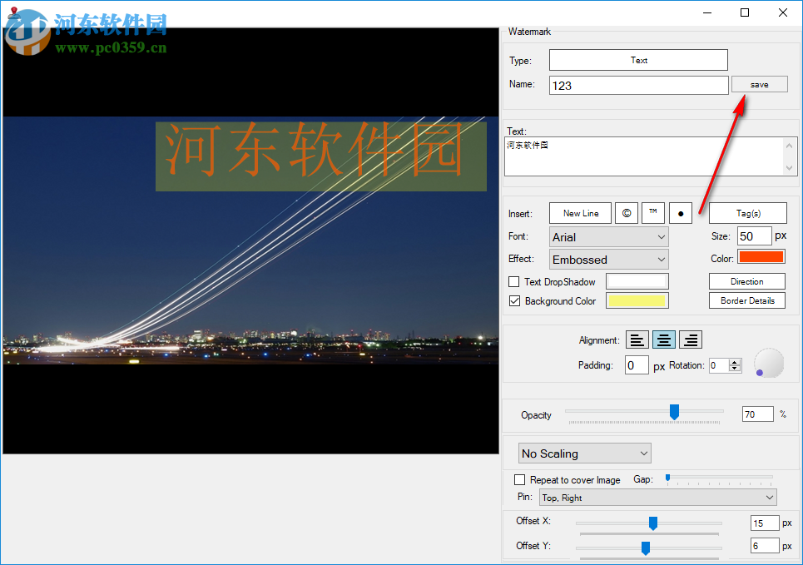Adjust the Opacity slider
Image resolution: width=803 pixels, height=565 pixels.
pos(674,411)
